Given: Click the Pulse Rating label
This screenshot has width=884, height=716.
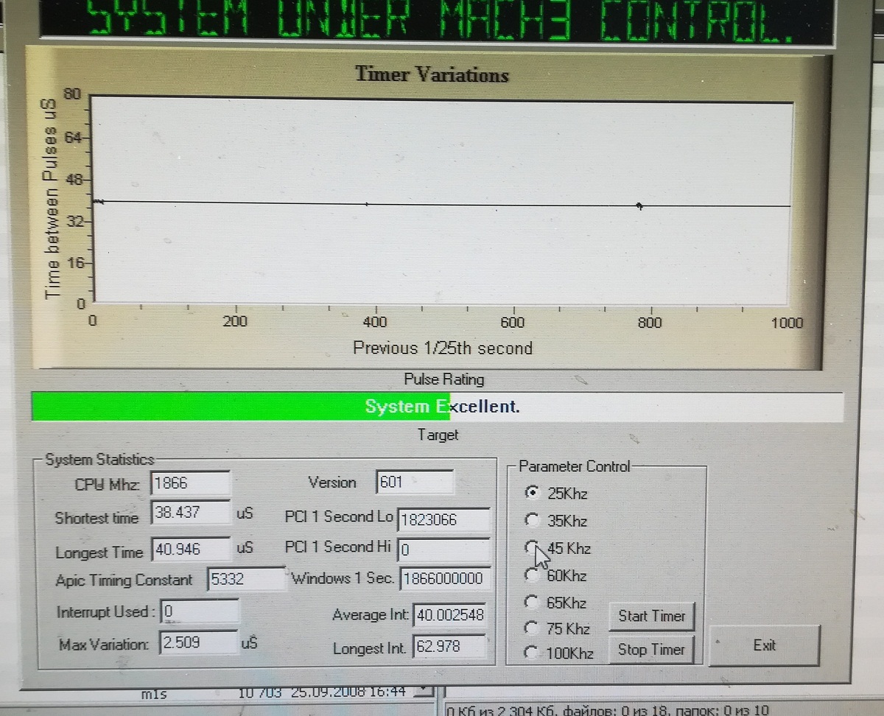Looking at the screenshot, I should click(443, 379).
